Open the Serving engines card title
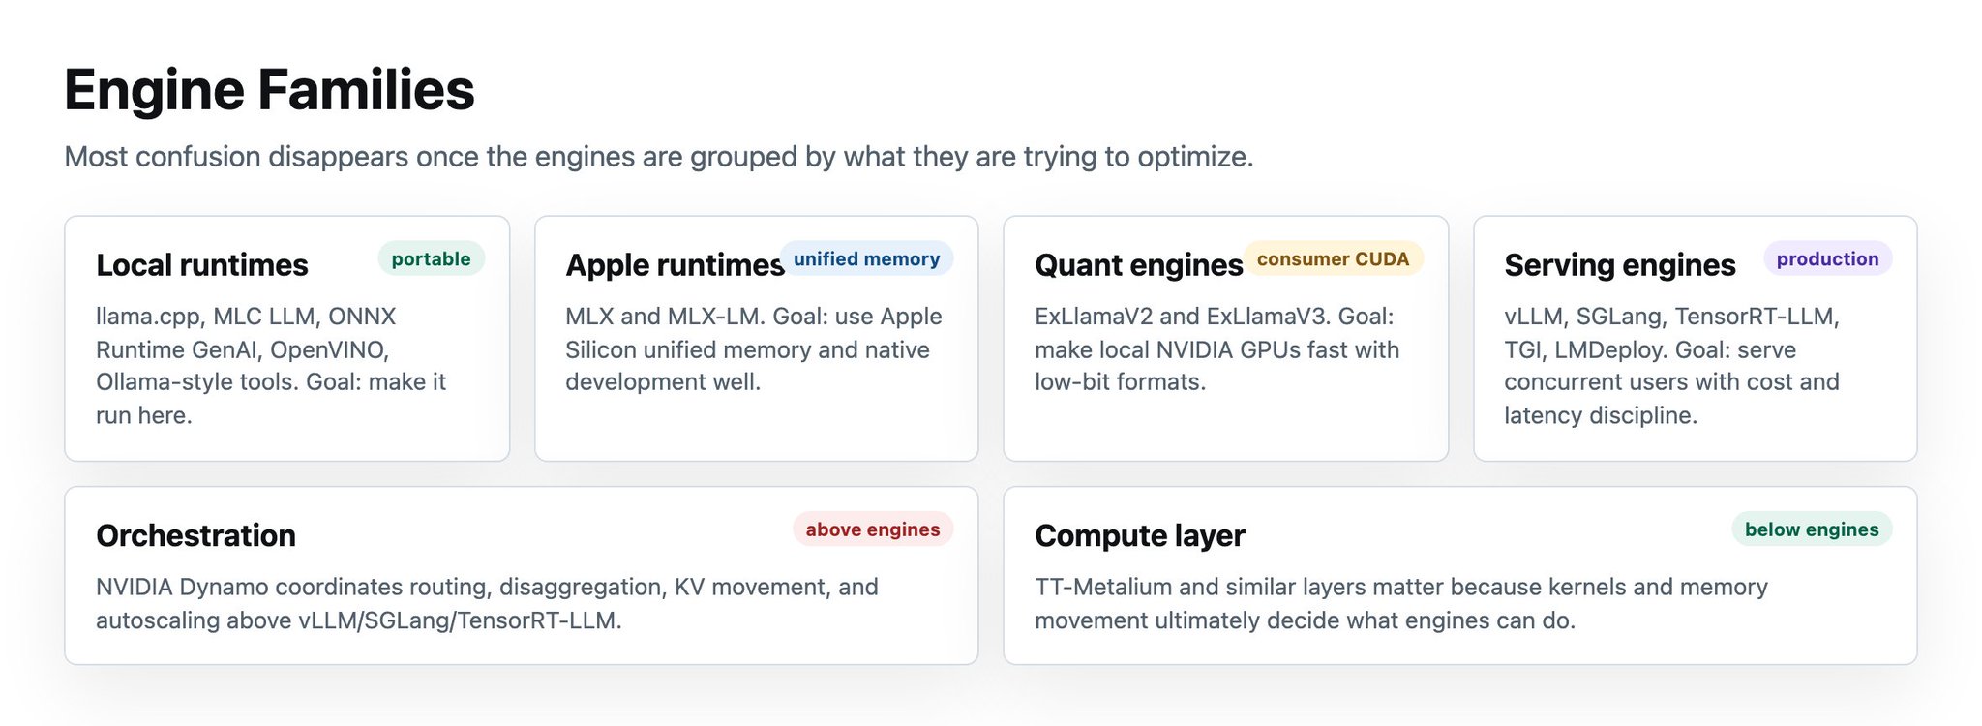Image resolution: width=1982 pixels, height=726 pixels. (x=1619, y=265)
